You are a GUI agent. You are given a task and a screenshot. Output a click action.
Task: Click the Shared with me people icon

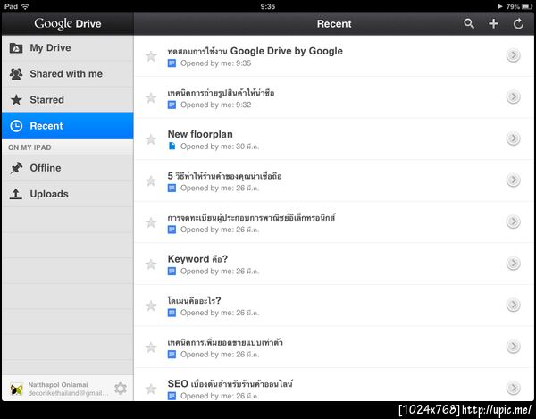pyautogui.click(x=16, y=74)
